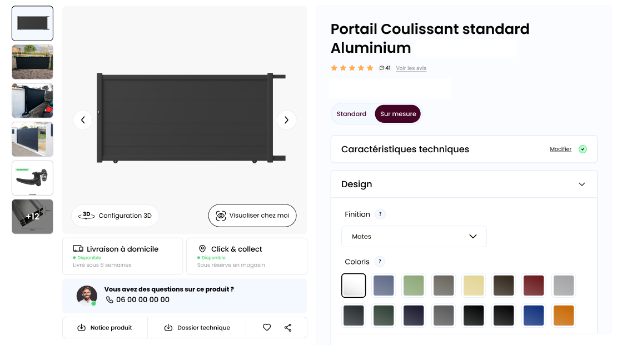Screen dimensions: 627x345
Task: Open the Mates finish dropdown
Action: (x=414, y=236)
